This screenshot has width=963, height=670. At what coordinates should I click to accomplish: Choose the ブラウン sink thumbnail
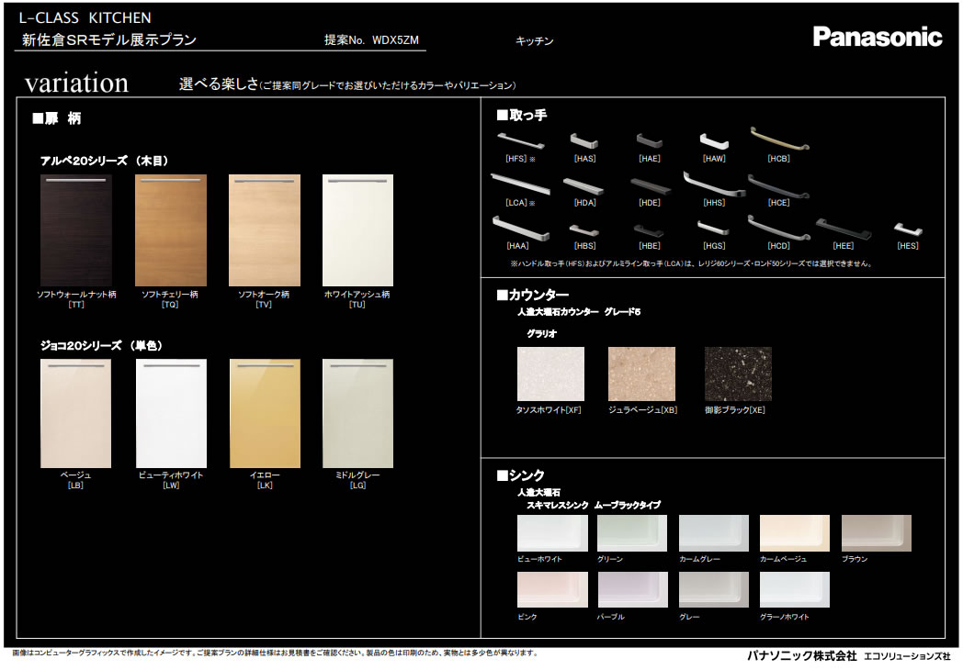(x=877, y=533)
